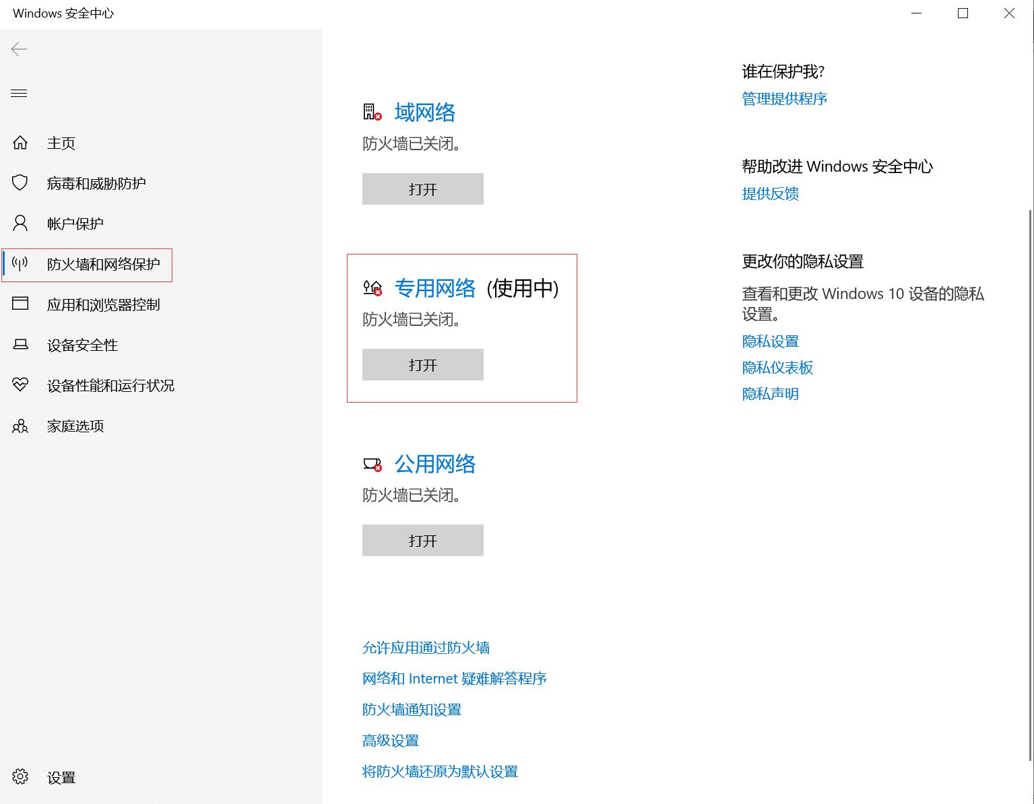1034x804 pixels.
Task: Turn on the 域网络 firewall with 打开
Action: tap(422, 189)
